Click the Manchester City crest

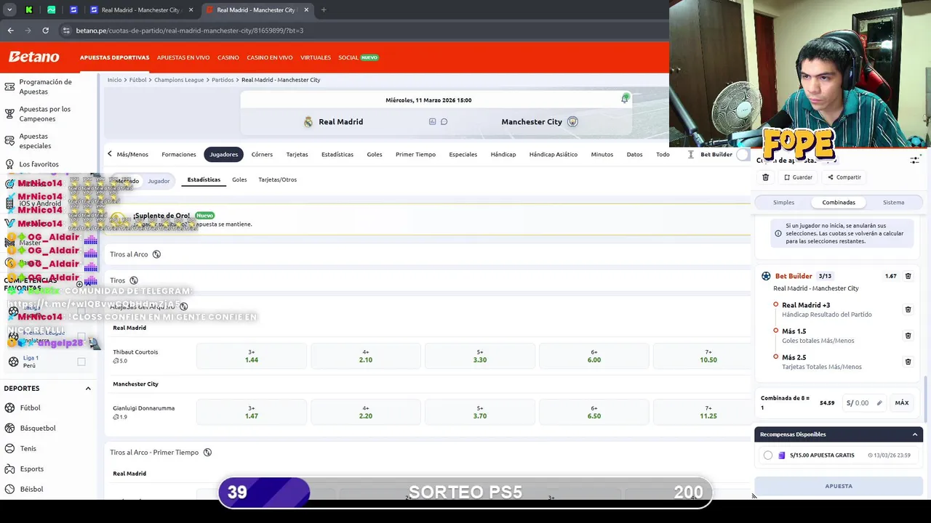[572, 121]
